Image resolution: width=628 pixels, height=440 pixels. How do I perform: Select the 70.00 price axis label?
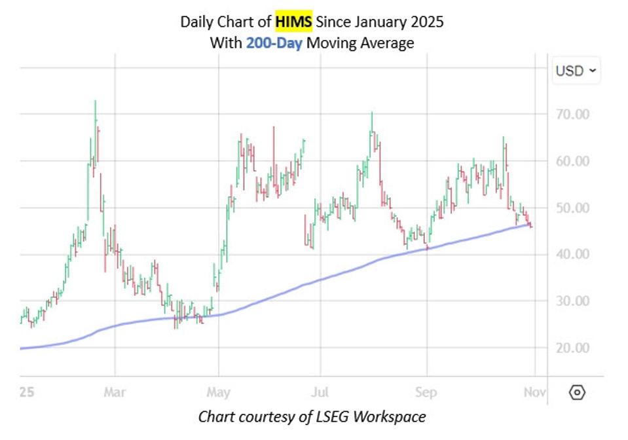point(572,115)
